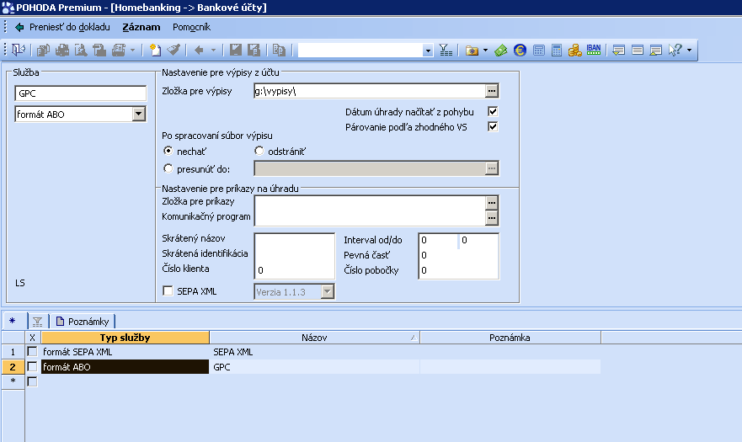Open the Záznam menu
The image size is (742, 442).
(x=141, y=27)
